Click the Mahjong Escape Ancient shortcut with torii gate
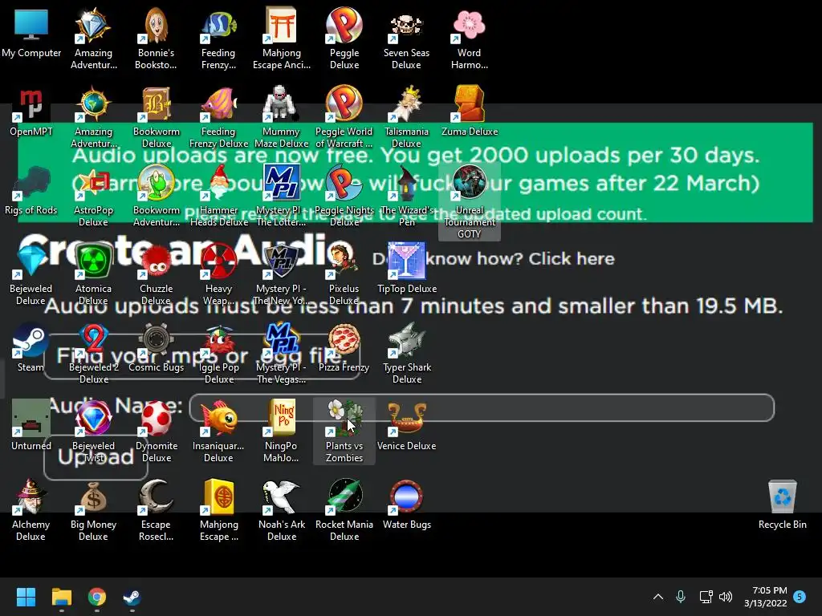822x616 pixels. [x=282, y=39]
